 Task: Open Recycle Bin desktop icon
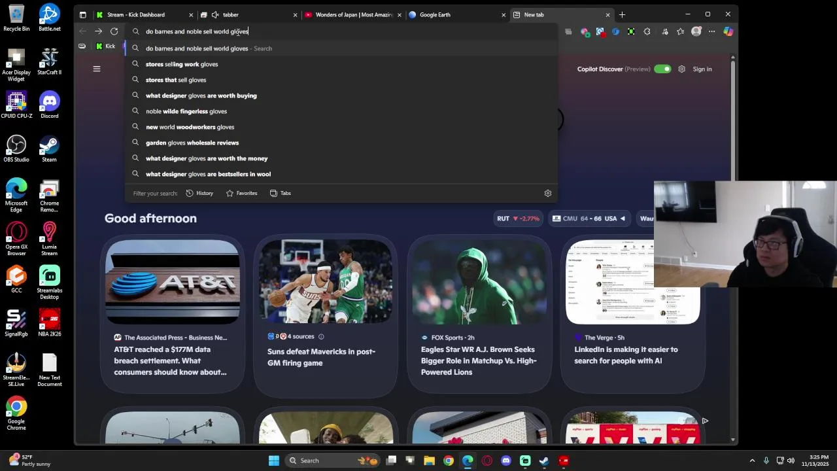(x=16, y=18)
